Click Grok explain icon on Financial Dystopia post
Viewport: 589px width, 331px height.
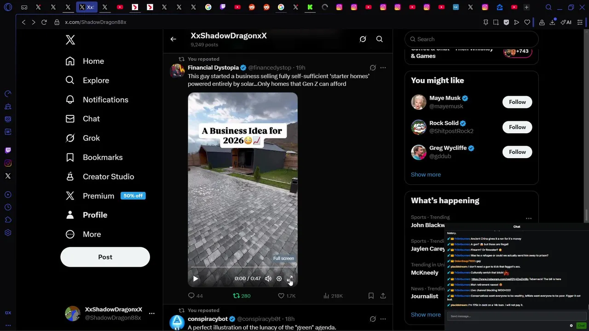[373, 68]
